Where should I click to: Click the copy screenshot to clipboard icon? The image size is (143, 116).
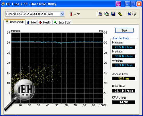[106, 14]
